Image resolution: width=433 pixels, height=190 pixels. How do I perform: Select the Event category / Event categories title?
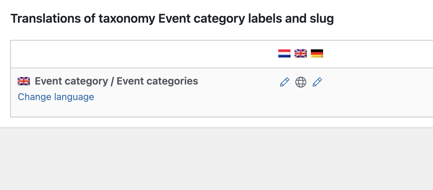pos(116,81)
